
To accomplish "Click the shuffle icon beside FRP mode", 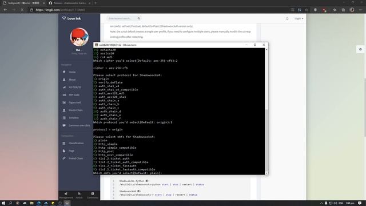I will coord(64,95).
